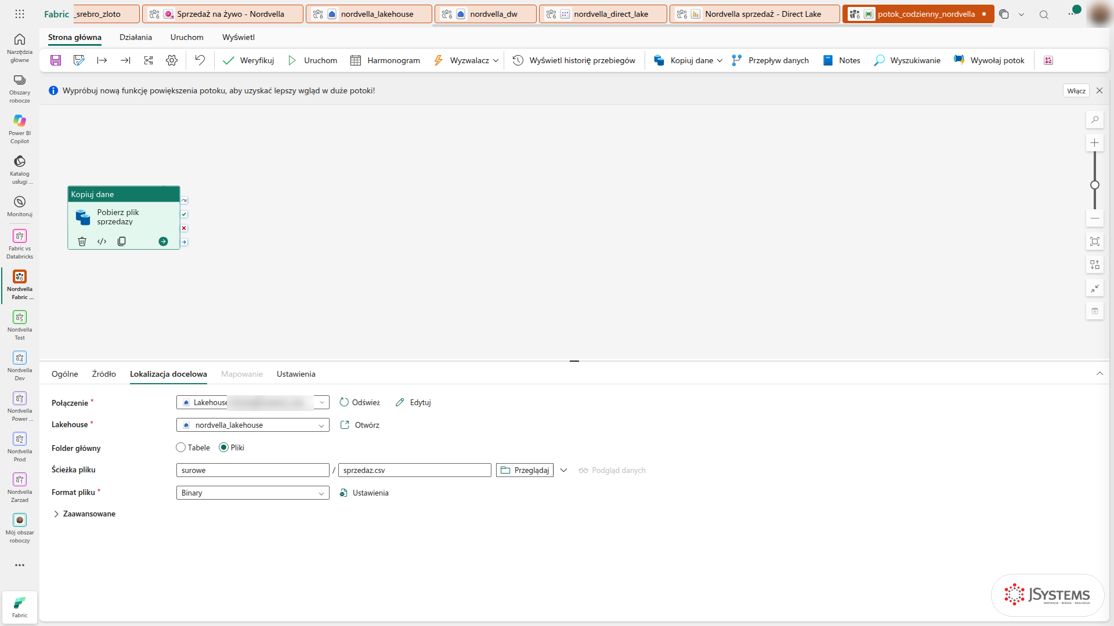Viewport: 1114px width, 626px height.
Task: Switch to the Źródło tab
Action: [x=104, y=374]
